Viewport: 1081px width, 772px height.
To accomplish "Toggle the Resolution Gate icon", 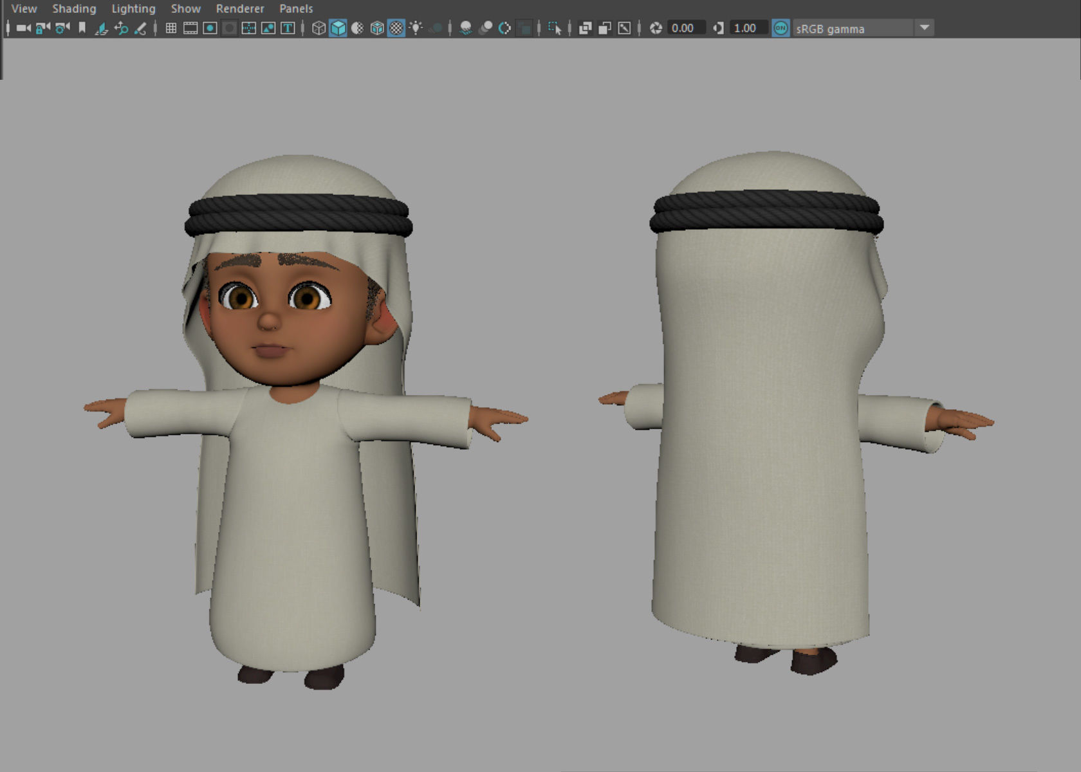I will 210,28.
